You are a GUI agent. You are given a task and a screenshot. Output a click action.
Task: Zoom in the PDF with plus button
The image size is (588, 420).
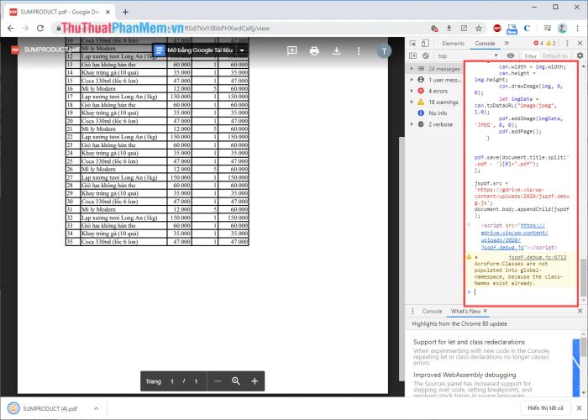255,381
